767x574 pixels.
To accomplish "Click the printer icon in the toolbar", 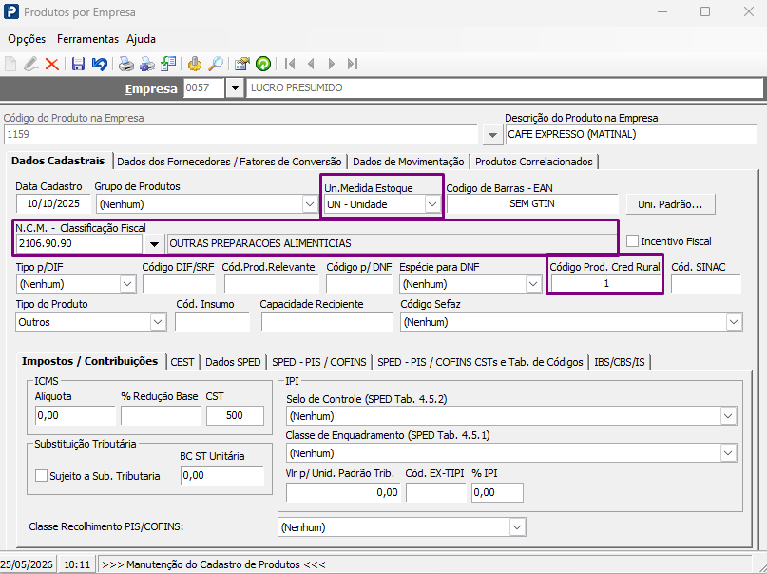I will click(125, 64).
